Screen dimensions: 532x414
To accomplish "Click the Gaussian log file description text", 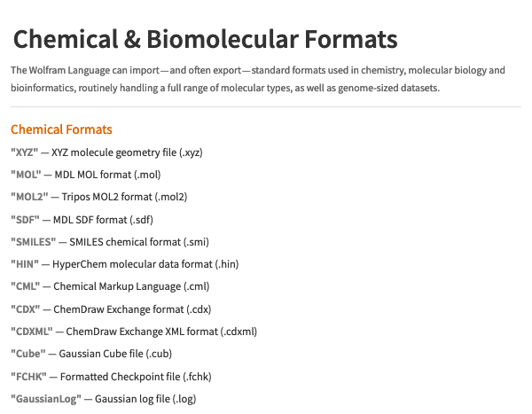I will (145, 399).
